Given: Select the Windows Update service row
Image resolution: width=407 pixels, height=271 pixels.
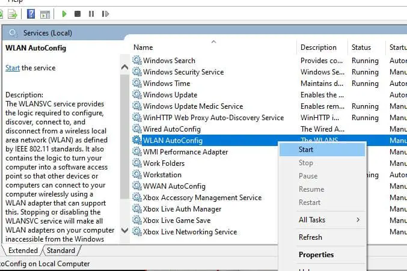Looking at the screenshot, I should (170, 95).
